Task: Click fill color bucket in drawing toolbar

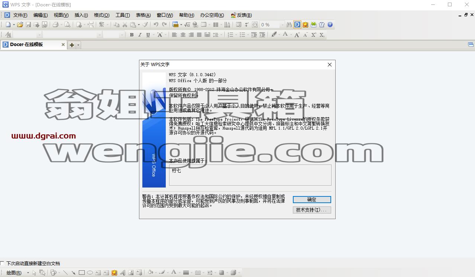Action: (x=150, y=273)
